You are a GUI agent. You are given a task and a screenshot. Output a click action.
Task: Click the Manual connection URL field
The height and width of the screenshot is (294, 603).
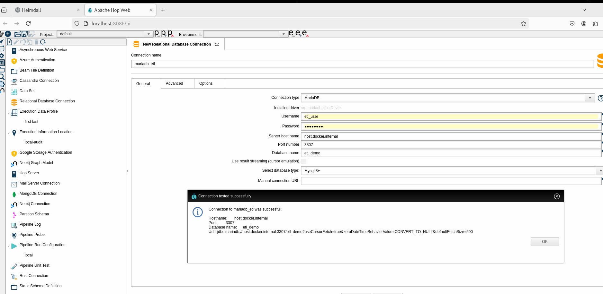pyautogui.click(x=451, y=181)
